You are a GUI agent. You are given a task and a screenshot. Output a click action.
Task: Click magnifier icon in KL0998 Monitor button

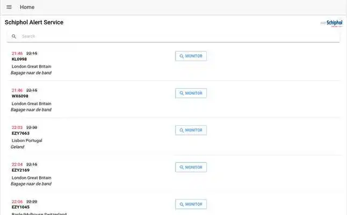tap(182, 56)
